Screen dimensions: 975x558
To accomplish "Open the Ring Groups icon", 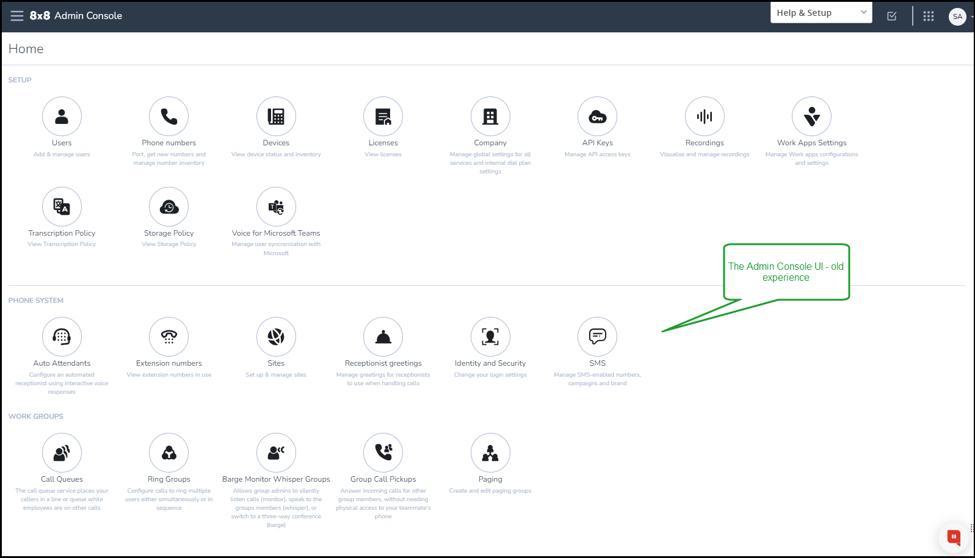I will [x=169, y=452].
